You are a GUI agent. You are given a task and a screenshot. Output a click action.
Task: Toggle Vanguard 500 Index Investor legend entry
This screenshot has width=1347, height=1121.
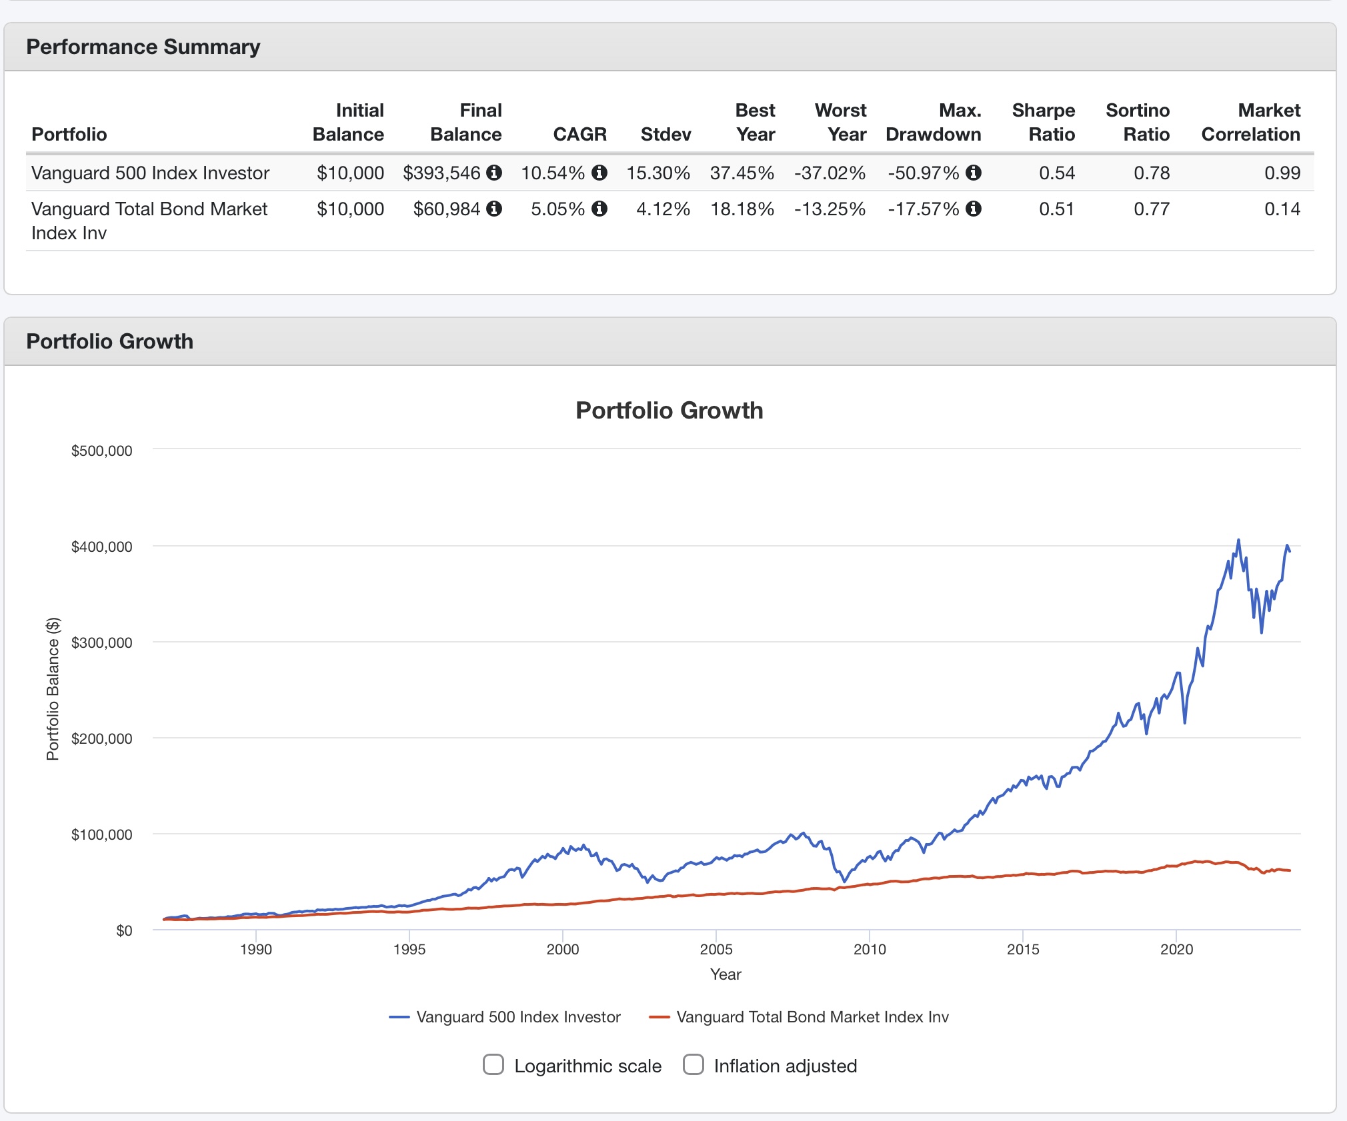coord(505,1016)
